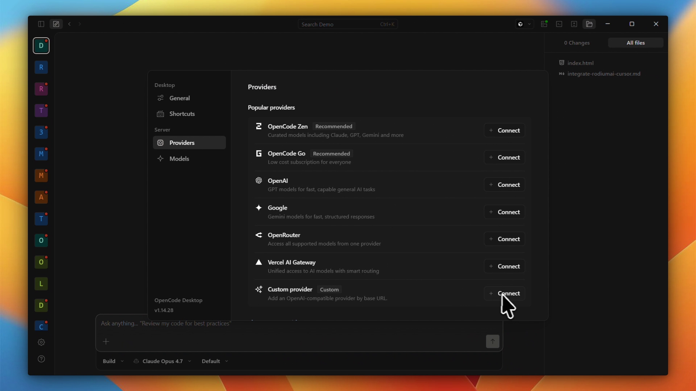Open the blue R project without dot

point(41,67)
